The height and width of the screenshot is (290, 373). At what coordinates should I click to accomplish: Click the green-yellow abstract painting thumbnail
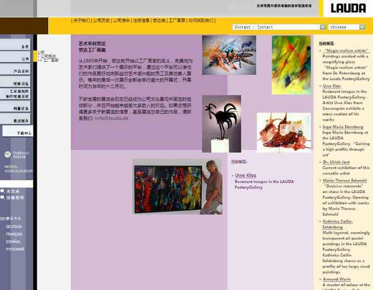(291, 65)
